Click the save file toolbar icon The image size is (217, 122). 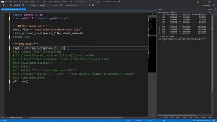pyautogui.click(x=17, y=5)
